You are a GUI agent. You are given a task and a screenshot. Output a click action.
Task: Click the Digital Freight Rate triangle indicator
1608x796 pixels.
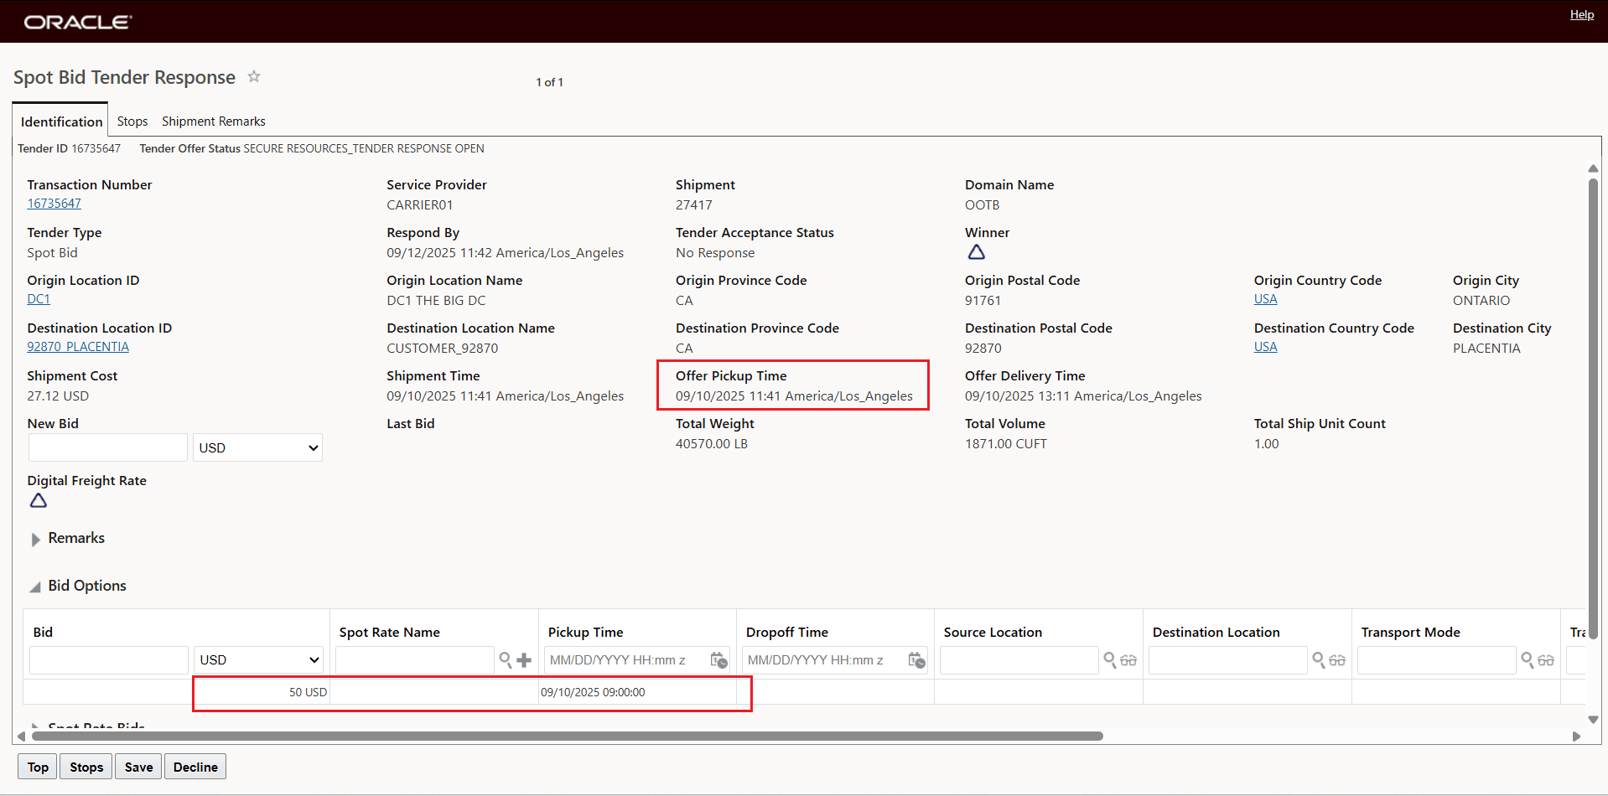click(x=38, y=500)
